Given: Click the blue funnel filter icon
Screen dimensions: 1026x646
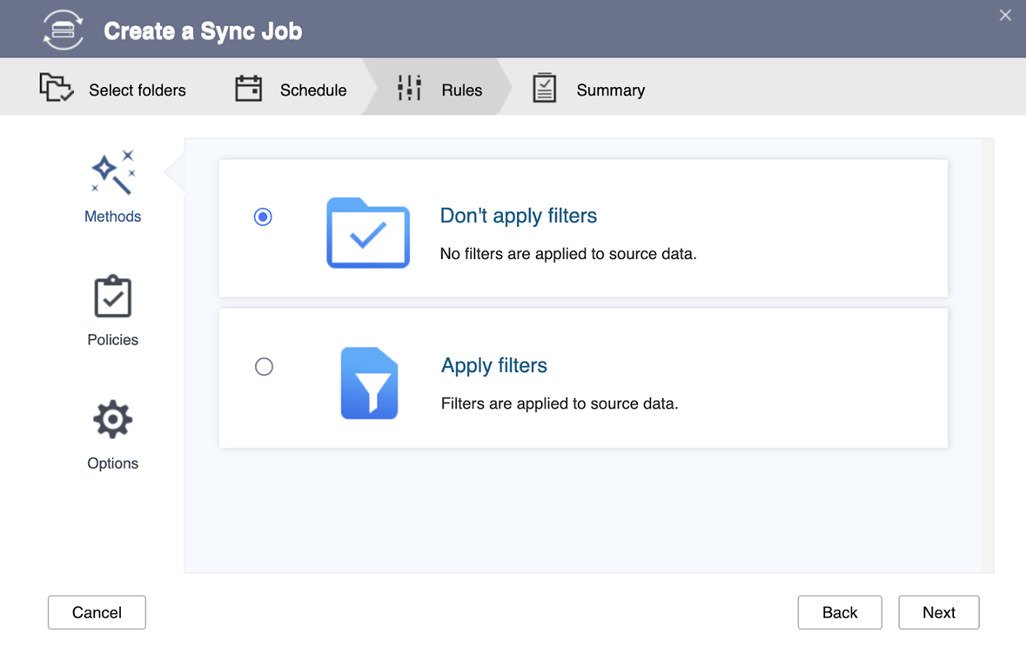Looking at the screenshot, I should click(369, 383).
